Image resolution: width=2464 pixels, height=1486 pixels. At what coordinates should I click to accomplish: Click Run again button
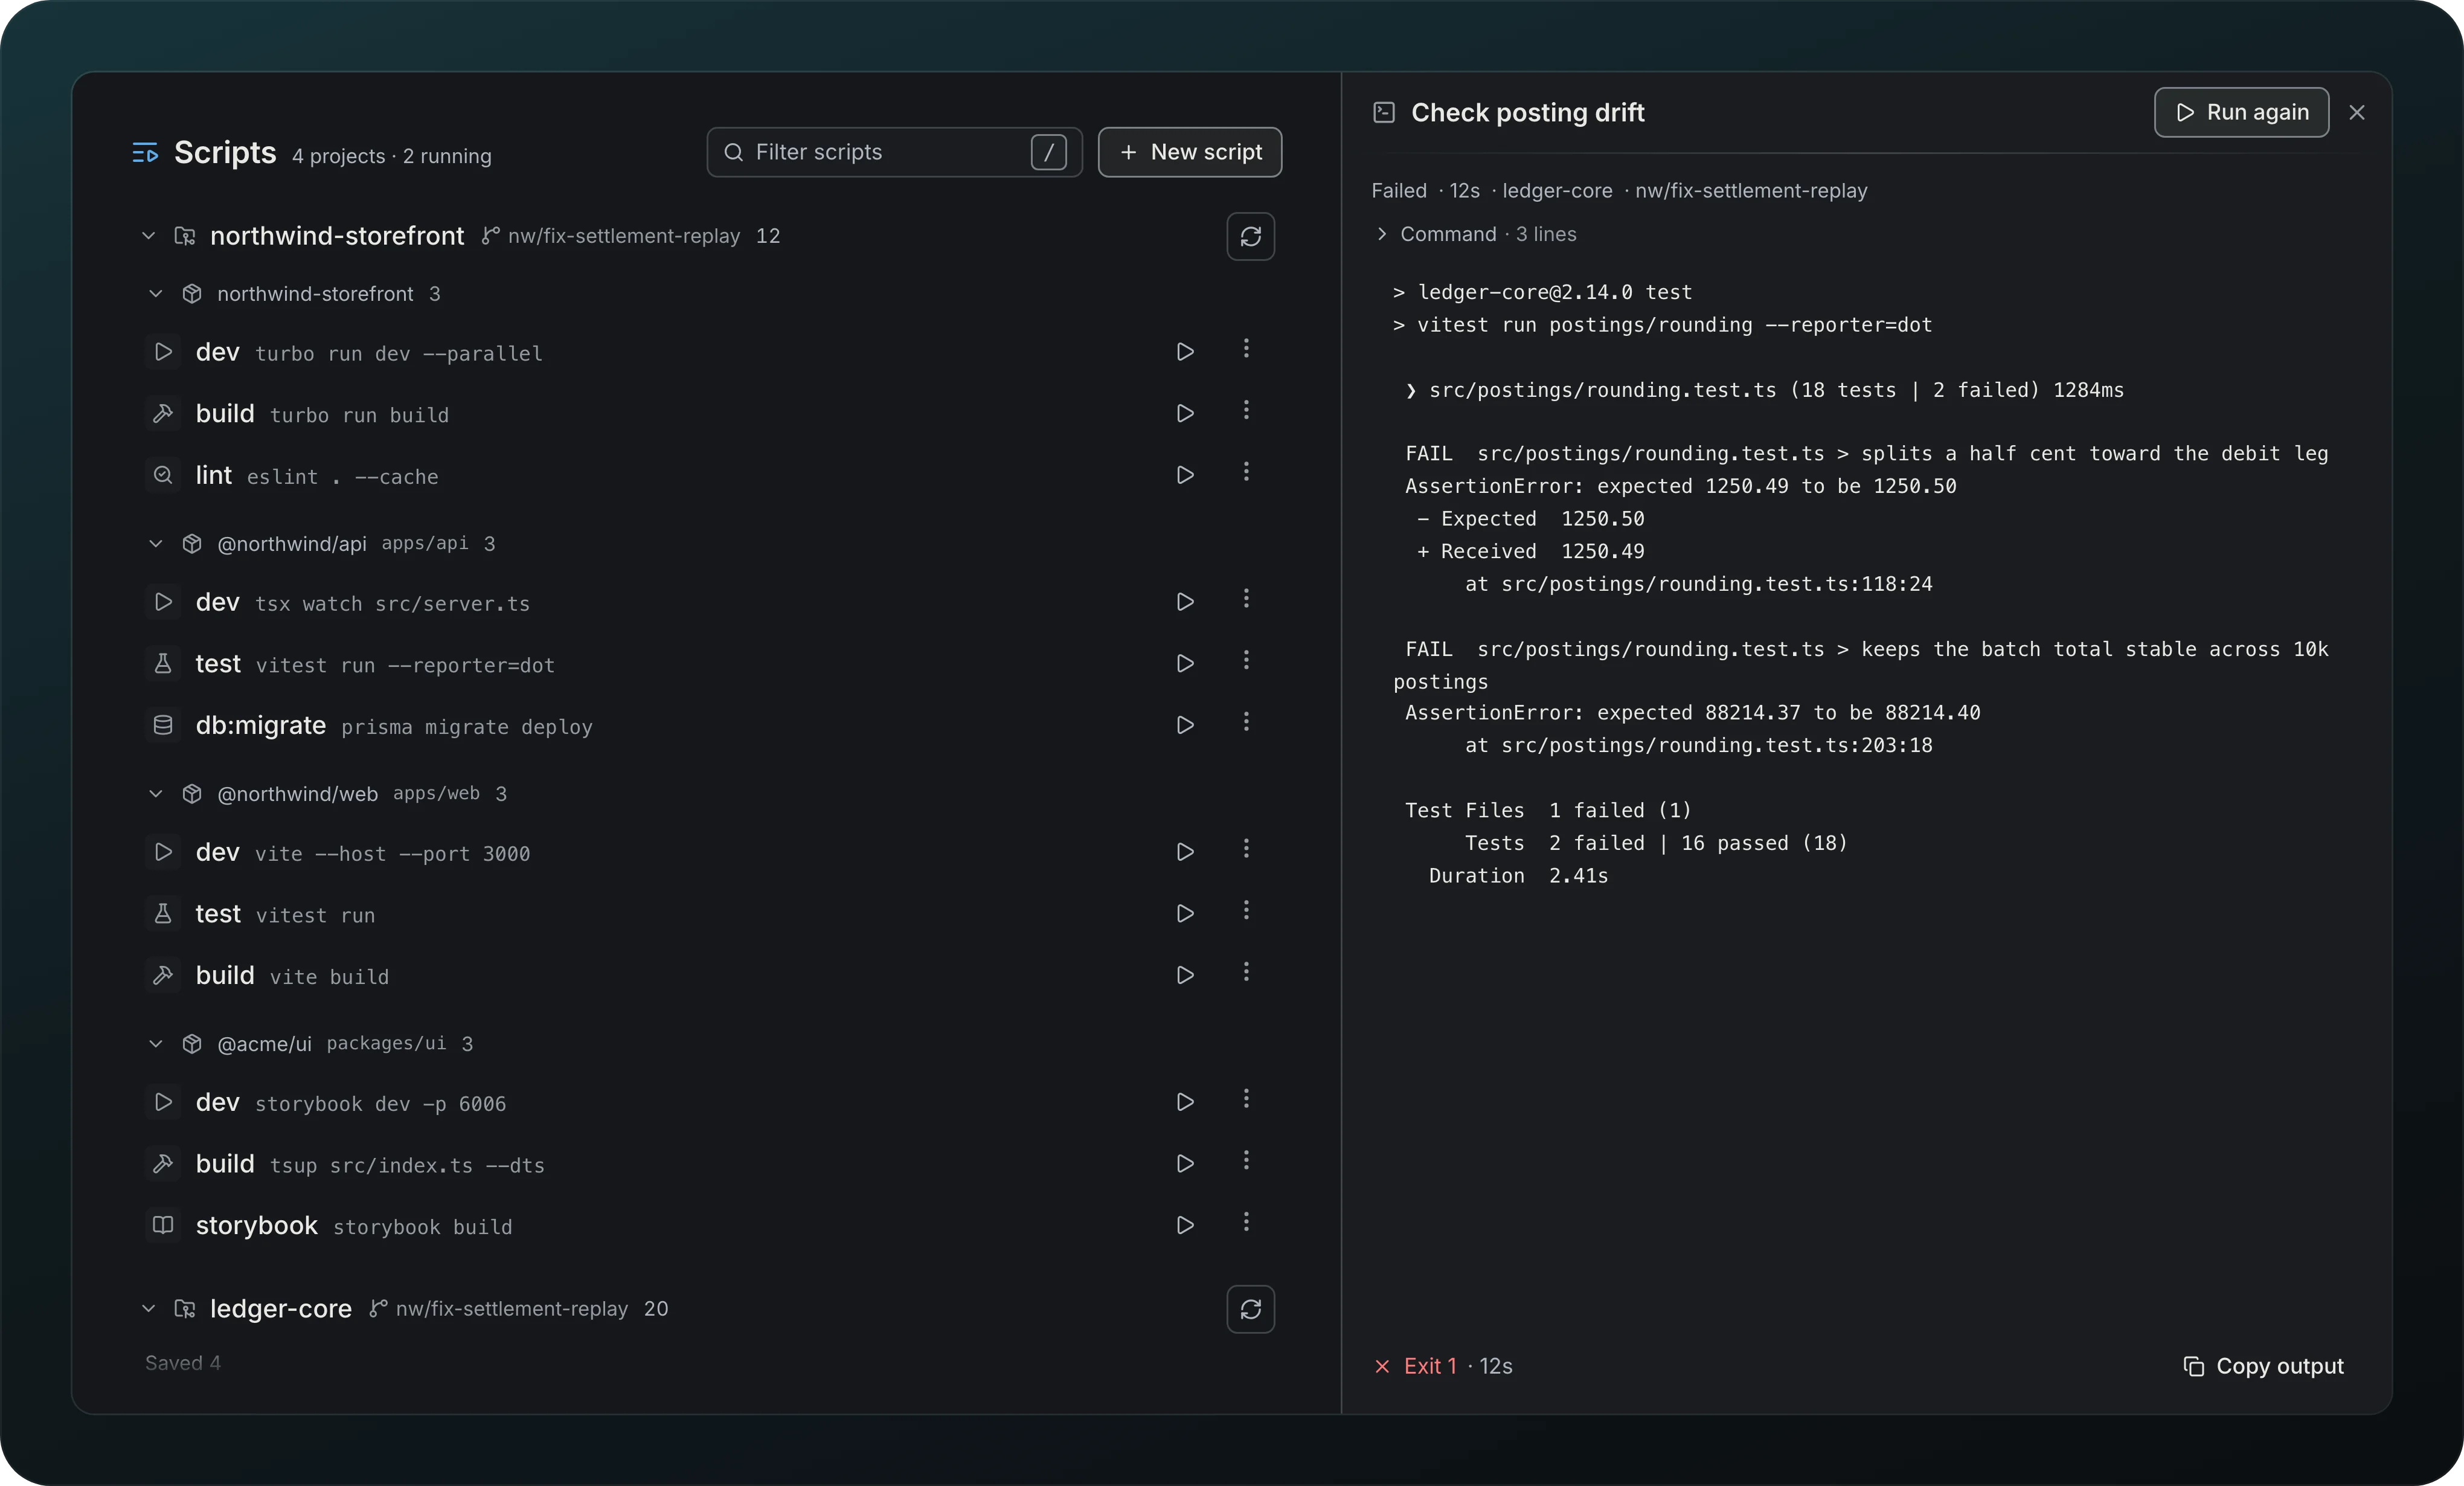[x=2241, y=112]
